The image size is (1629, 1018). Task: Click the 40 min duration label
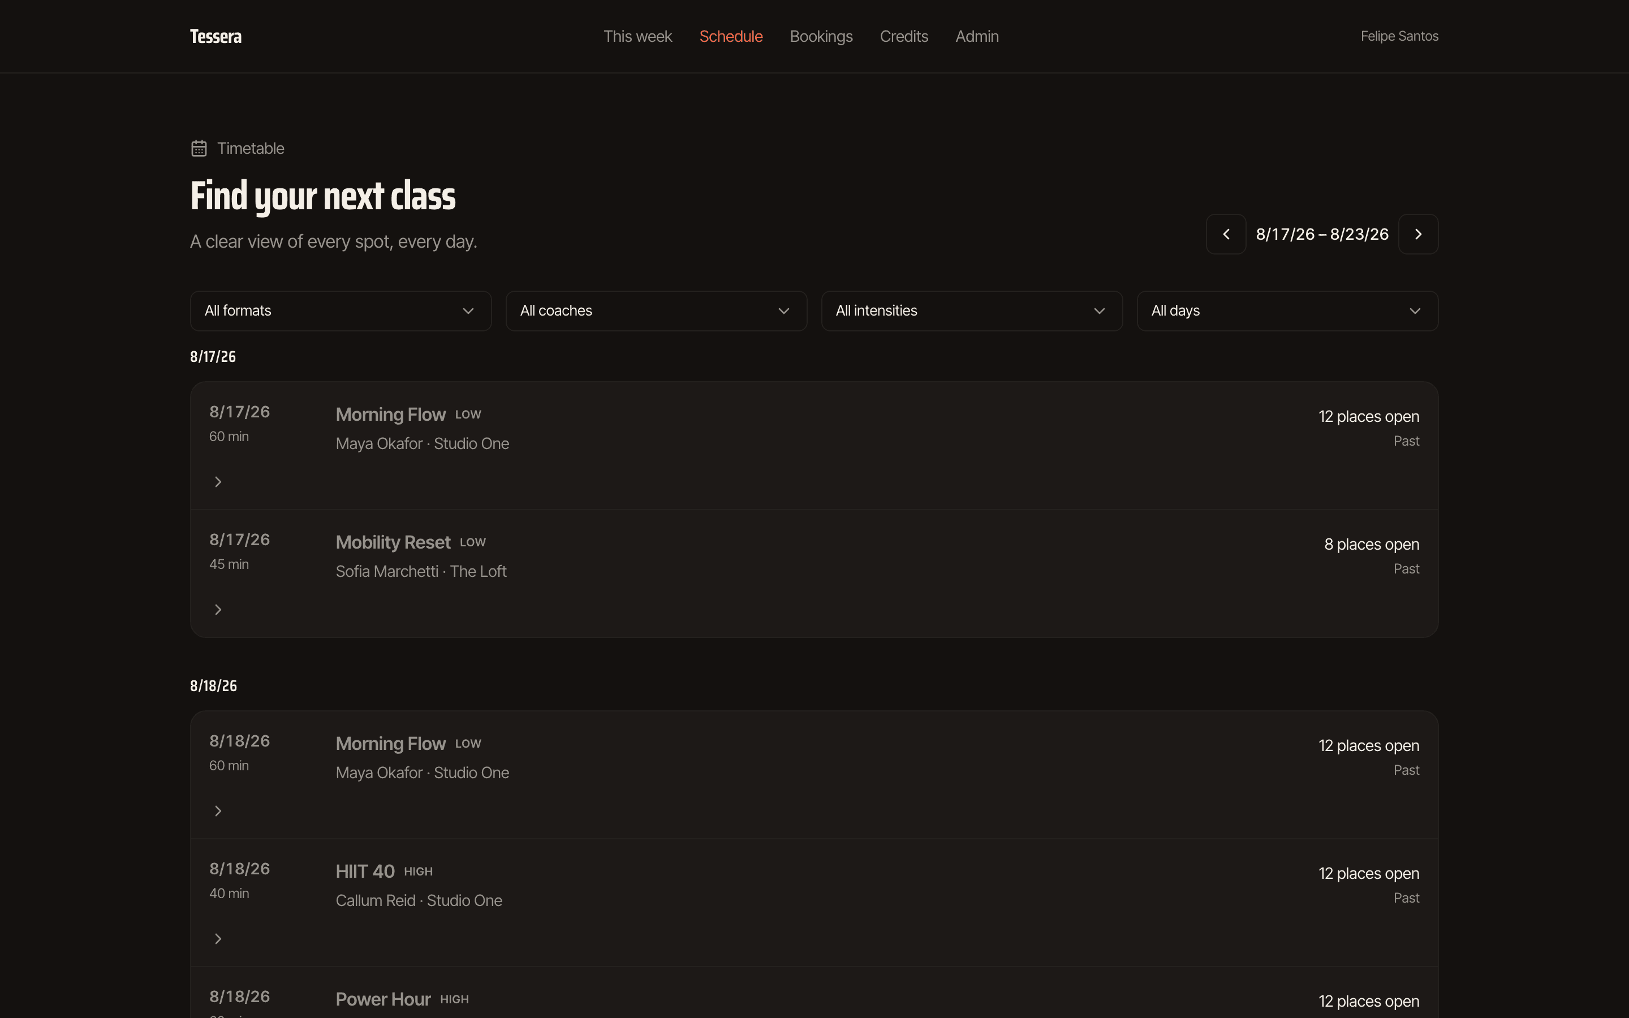[x=229, y=894]
